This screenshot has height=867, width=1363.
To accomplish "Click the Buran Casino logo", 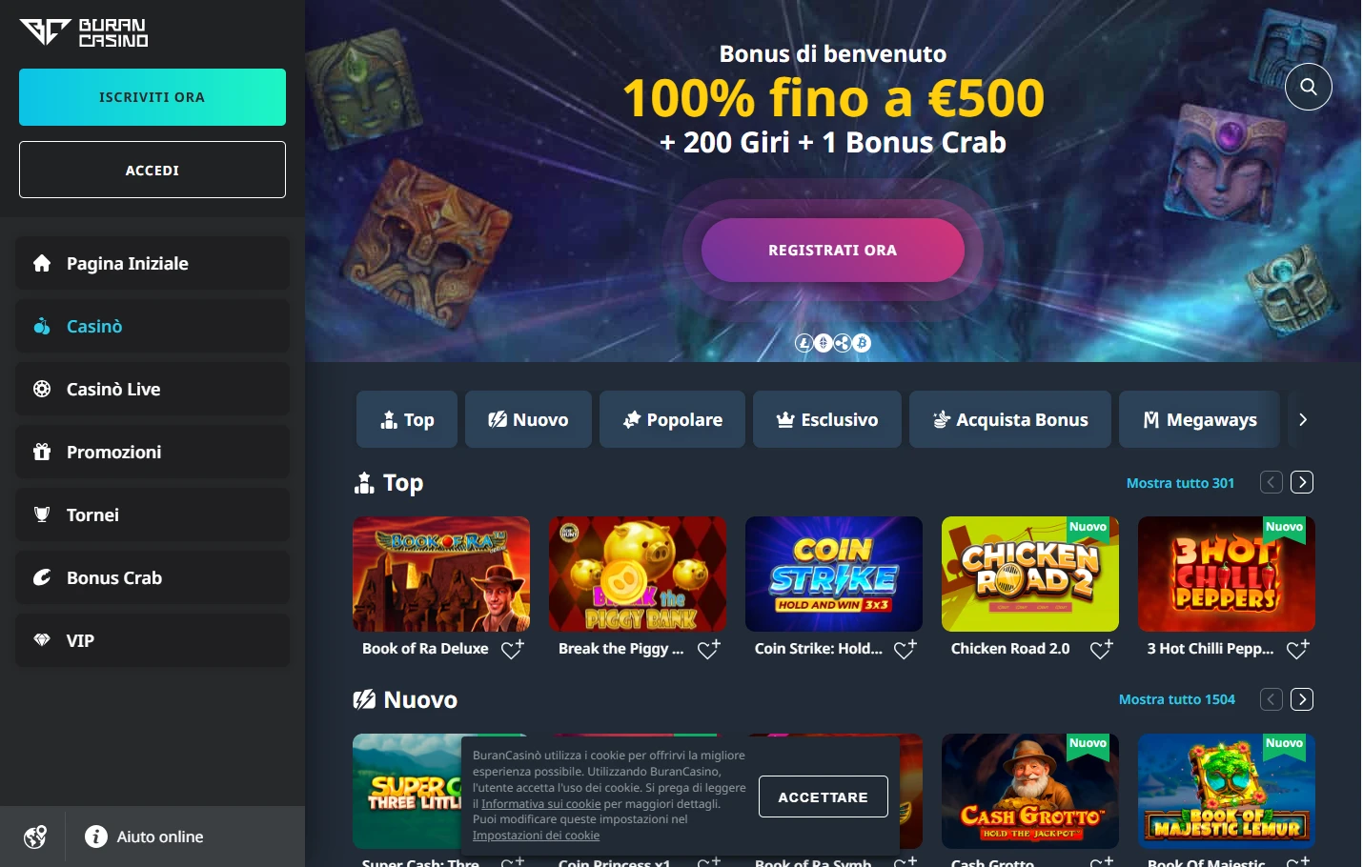I will tap(84, 32).
